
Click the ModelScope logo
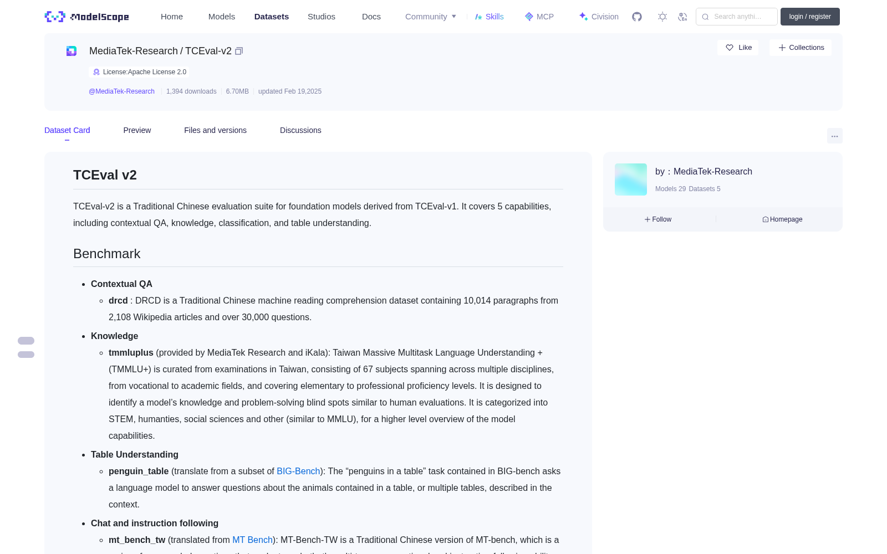87,17
